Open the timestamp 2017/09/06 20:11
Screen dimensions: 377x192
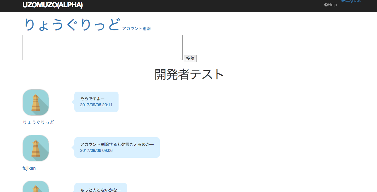[96, 105]
